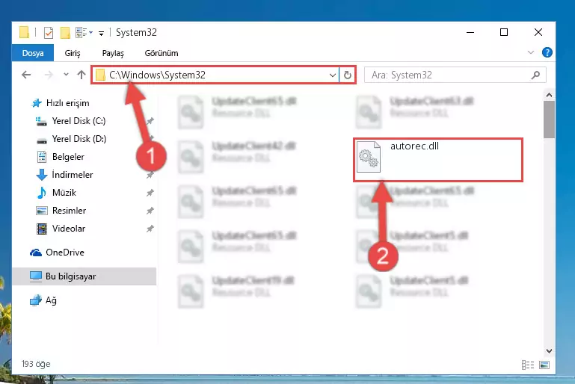Switch to the Görünüm ribbon tab
Viewport: 575px width, 384px height.
(162, 53)
